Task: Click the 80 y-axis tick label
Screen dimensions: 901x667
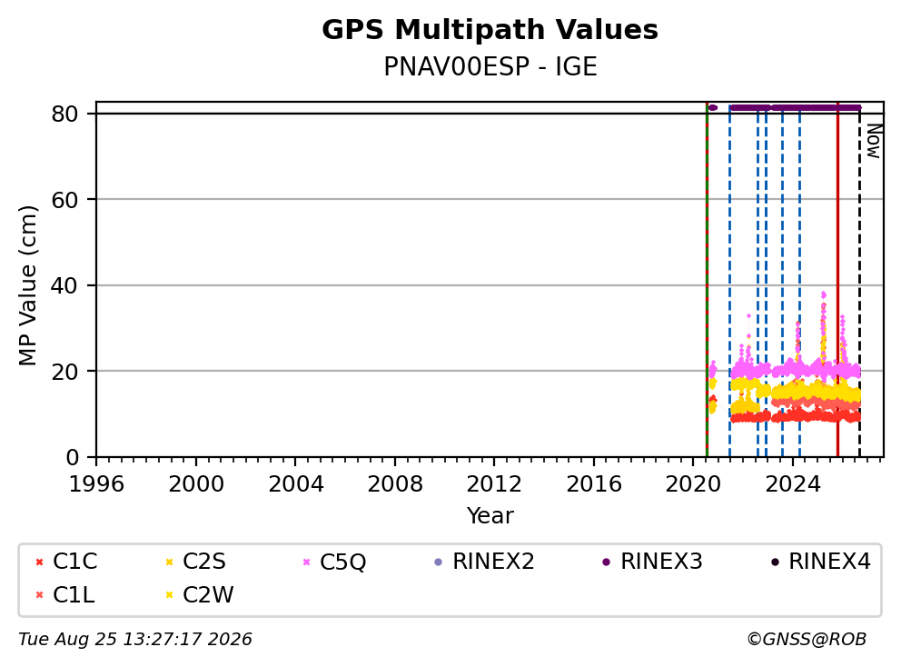Action: (64, 114)
